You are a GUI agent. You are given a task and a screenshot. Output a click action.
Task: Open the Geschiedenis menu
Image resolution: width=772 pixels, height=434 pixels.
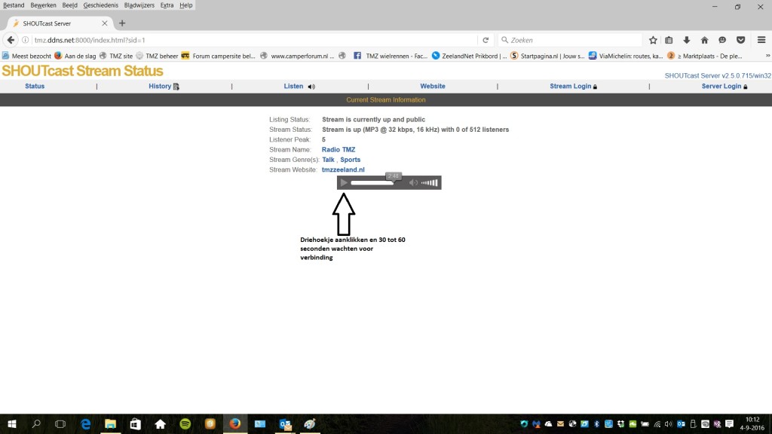(x=100, y=5)
